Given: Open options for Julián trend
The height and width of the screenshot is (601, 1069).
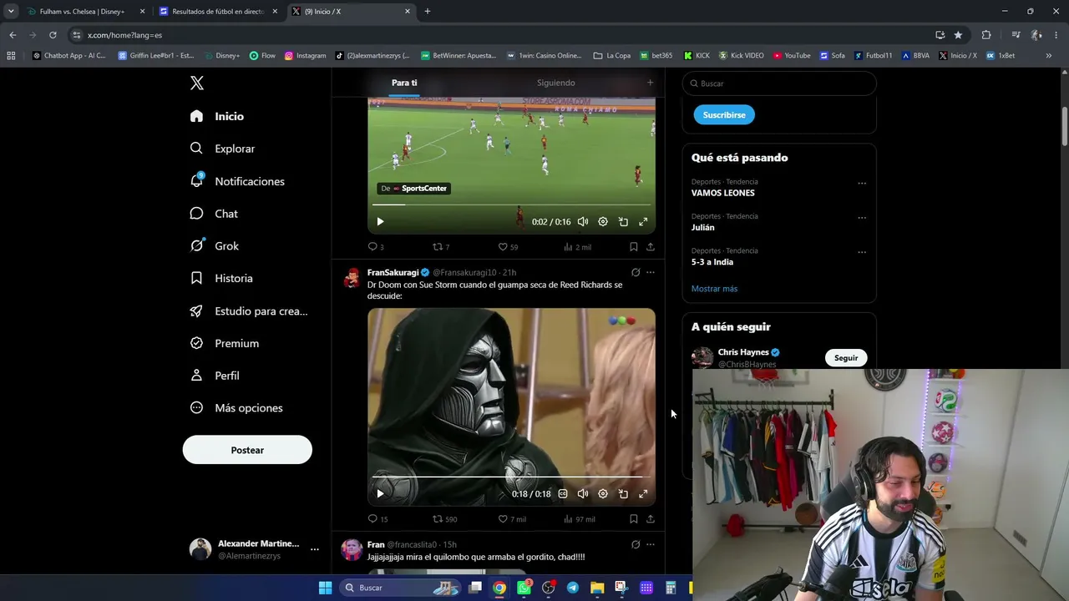Looking at the screenshot, I should coord(862,218).
